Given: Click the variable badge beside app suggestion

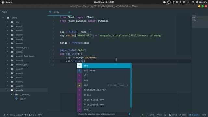Looking at the screenshot, I should 79,85.
